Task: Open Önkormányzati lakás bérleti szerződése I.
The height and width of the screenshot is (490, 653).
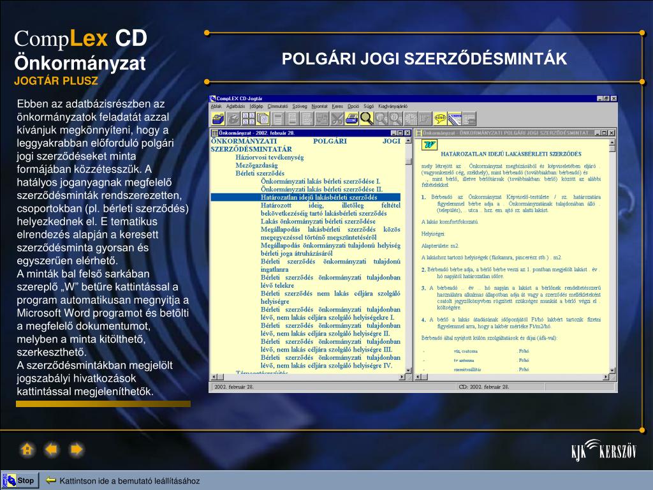Action: click(x=320, y=181)
